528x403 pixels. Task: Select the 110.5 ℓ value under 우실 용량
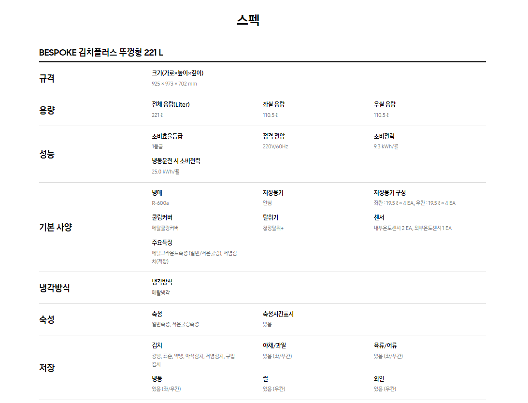tap(381, 115)
